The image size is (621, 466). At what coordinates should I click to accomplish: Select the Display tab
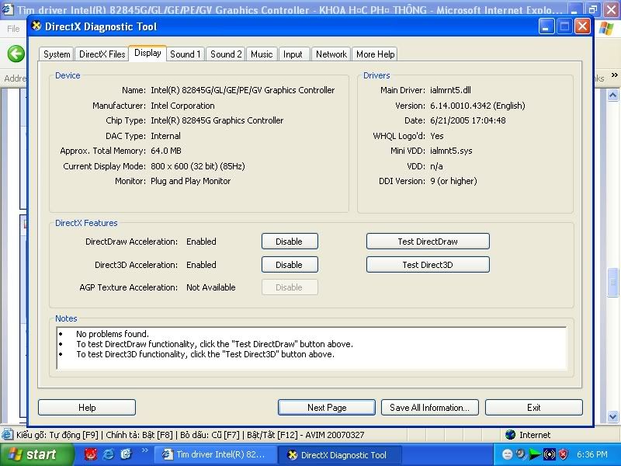[147, 53]
